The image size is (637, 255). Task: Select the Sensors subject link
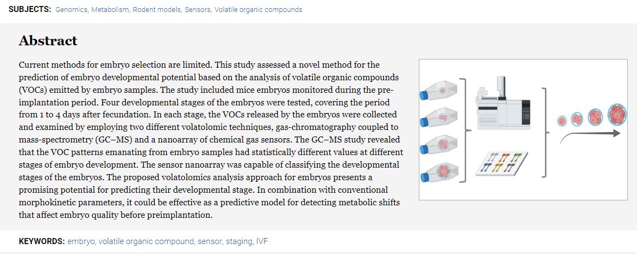(x=198, y=10)
